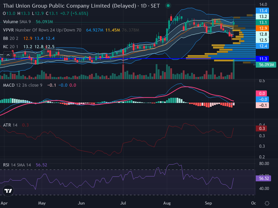Click the blue 11.3 price line label
Image resolution: width=278 pixels, height=208 pixels.
(x=262, y=59)
